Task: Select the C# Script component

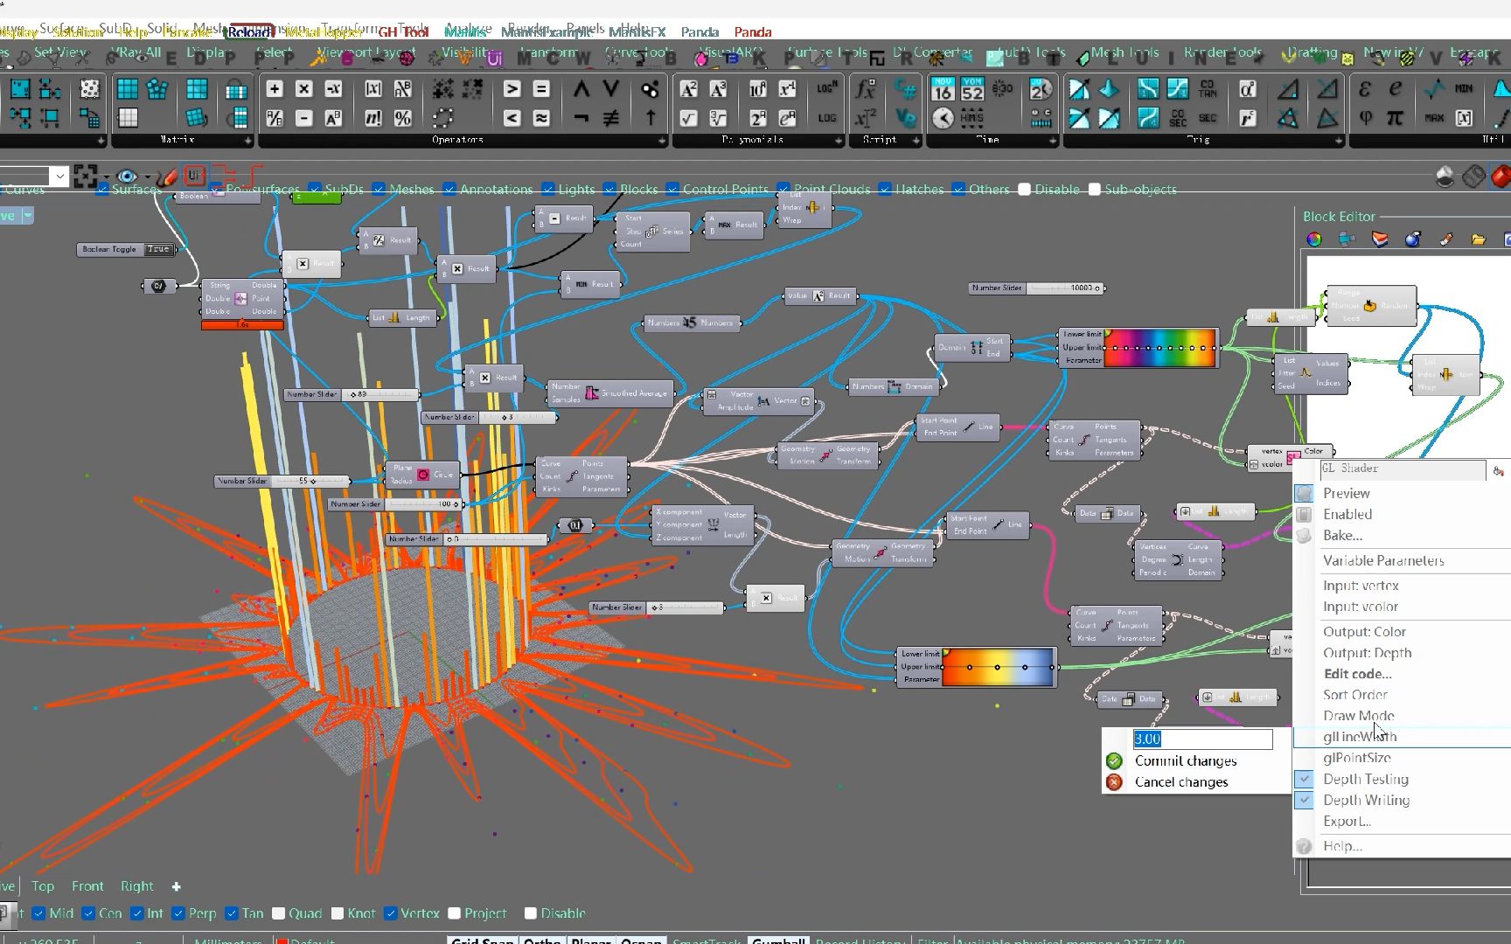Action: pos(906,89)
